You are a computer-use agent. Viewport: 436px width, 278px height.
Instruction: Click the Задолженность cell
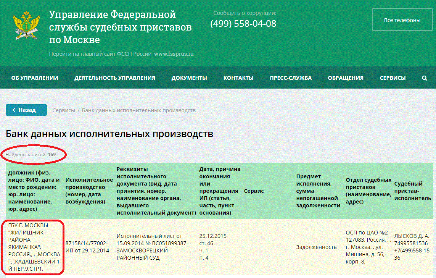point(316,247)
